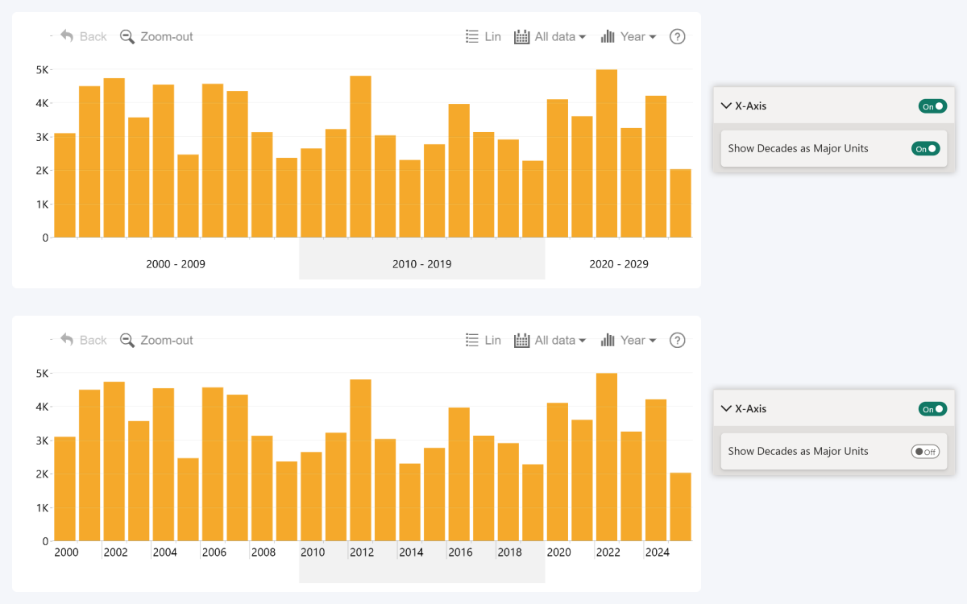This screenshot has width=967, height=604.
Task: Open the help icon on bottom chart
Action: point(677,340)
